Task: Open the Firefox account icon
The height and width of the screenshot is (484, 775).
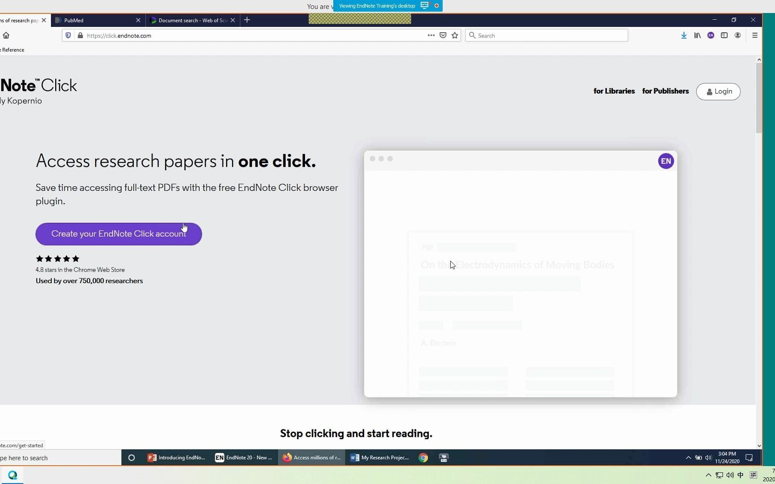Action: (x=738, y=35)
